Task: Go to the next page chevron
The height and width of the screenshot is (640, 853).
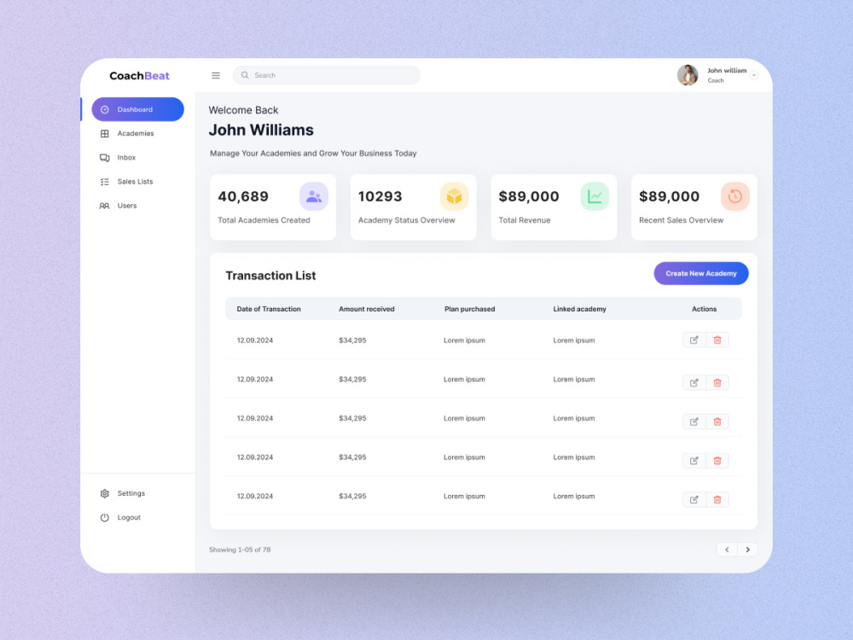Action: pos(747,550)
